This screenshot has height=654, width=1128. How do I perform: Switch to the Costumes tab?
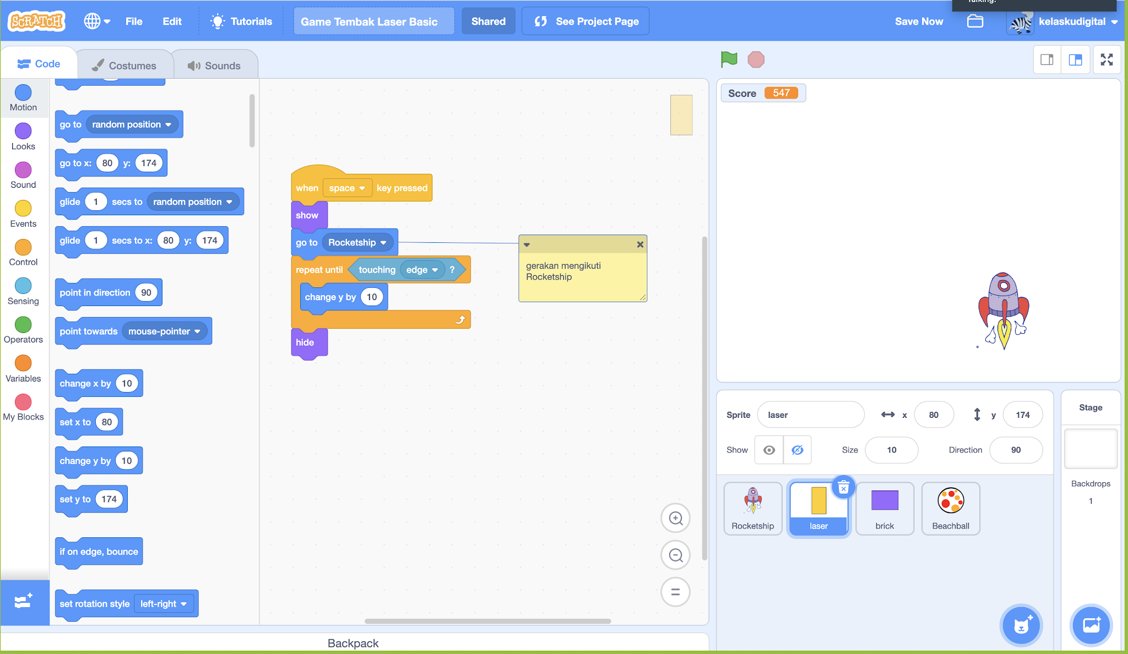[x=126, y=64]
